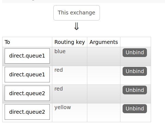Click empty Arguments cell in yellow row

(x=104, y=113)
